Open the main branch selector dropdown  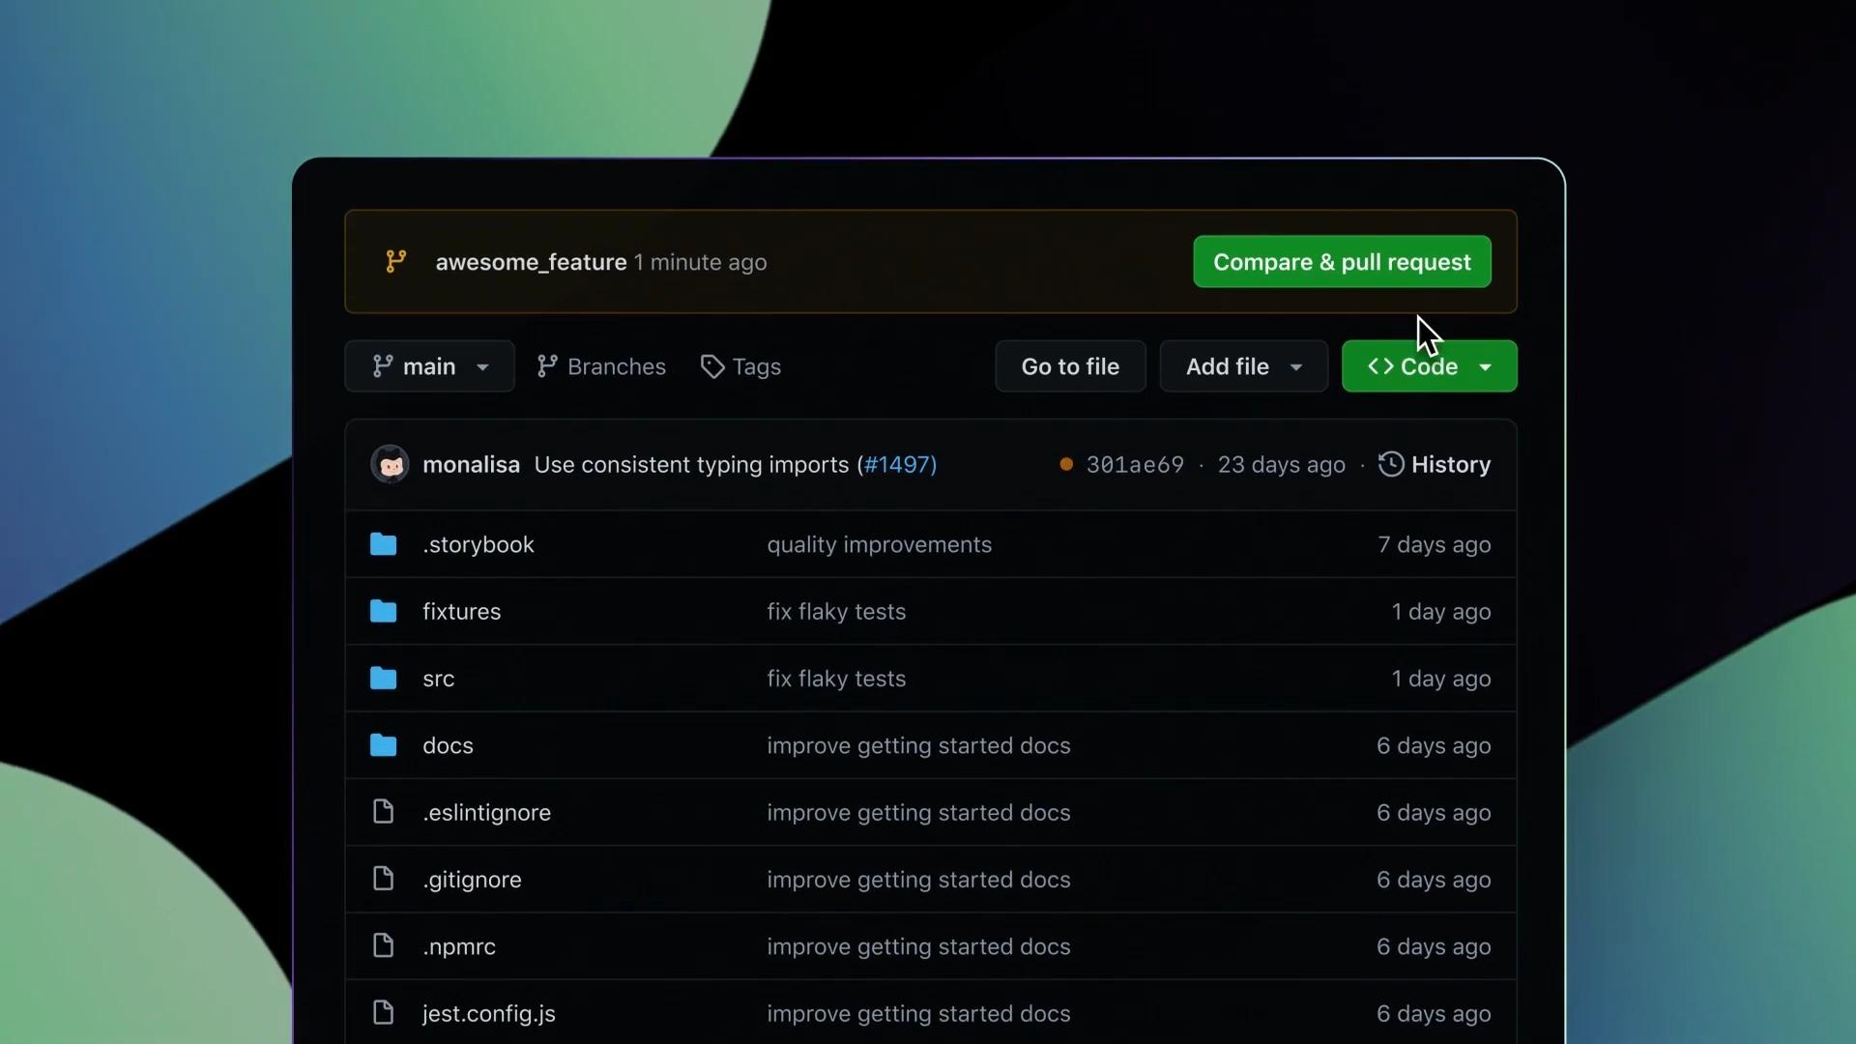pos(430,367)
